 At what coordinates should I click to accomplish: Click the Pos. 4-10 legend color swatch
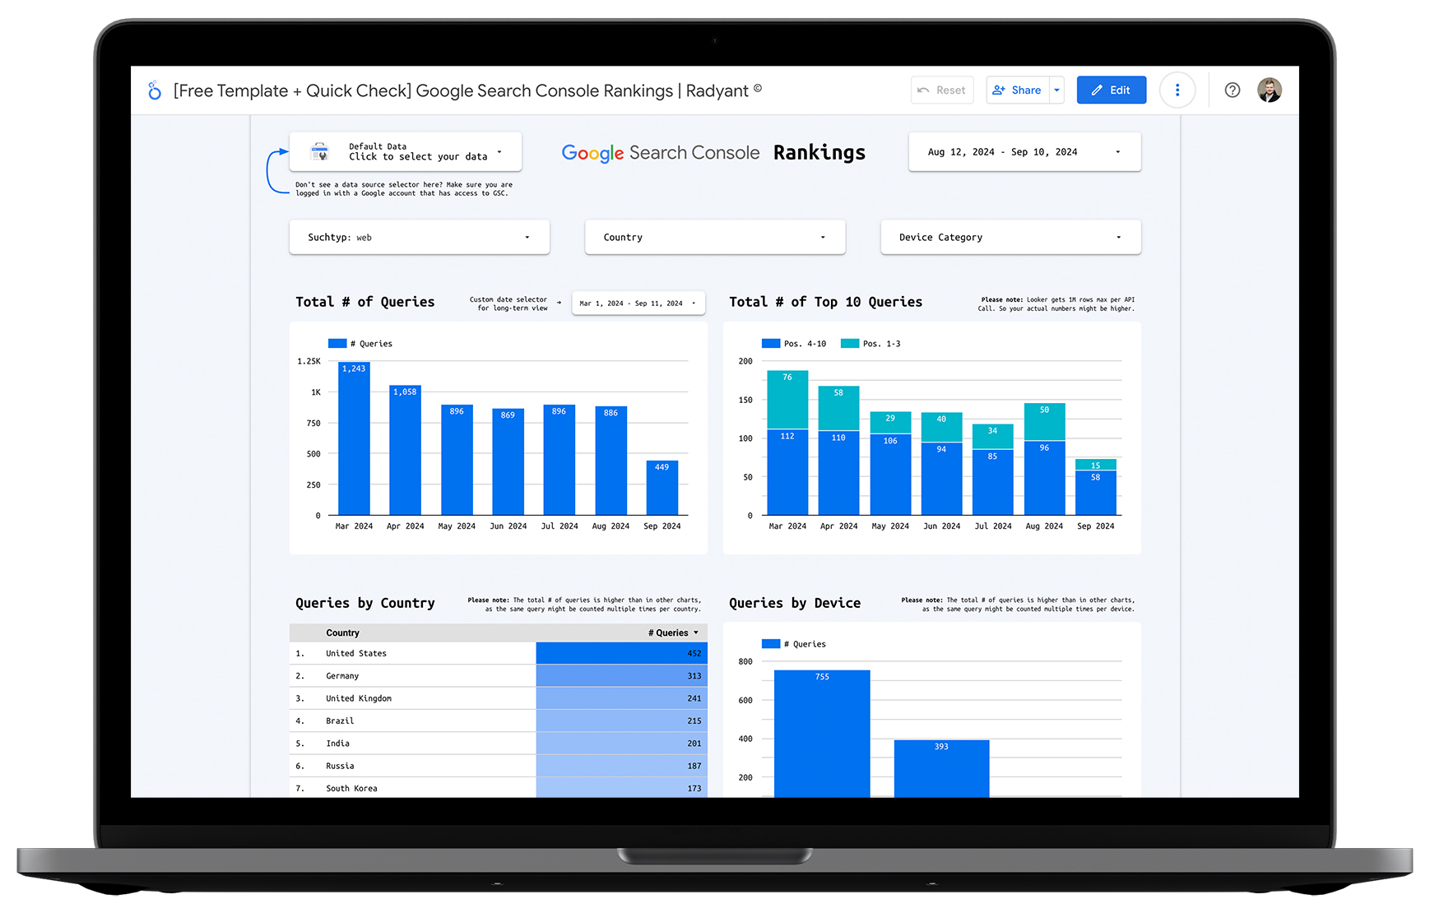point(770,344)
